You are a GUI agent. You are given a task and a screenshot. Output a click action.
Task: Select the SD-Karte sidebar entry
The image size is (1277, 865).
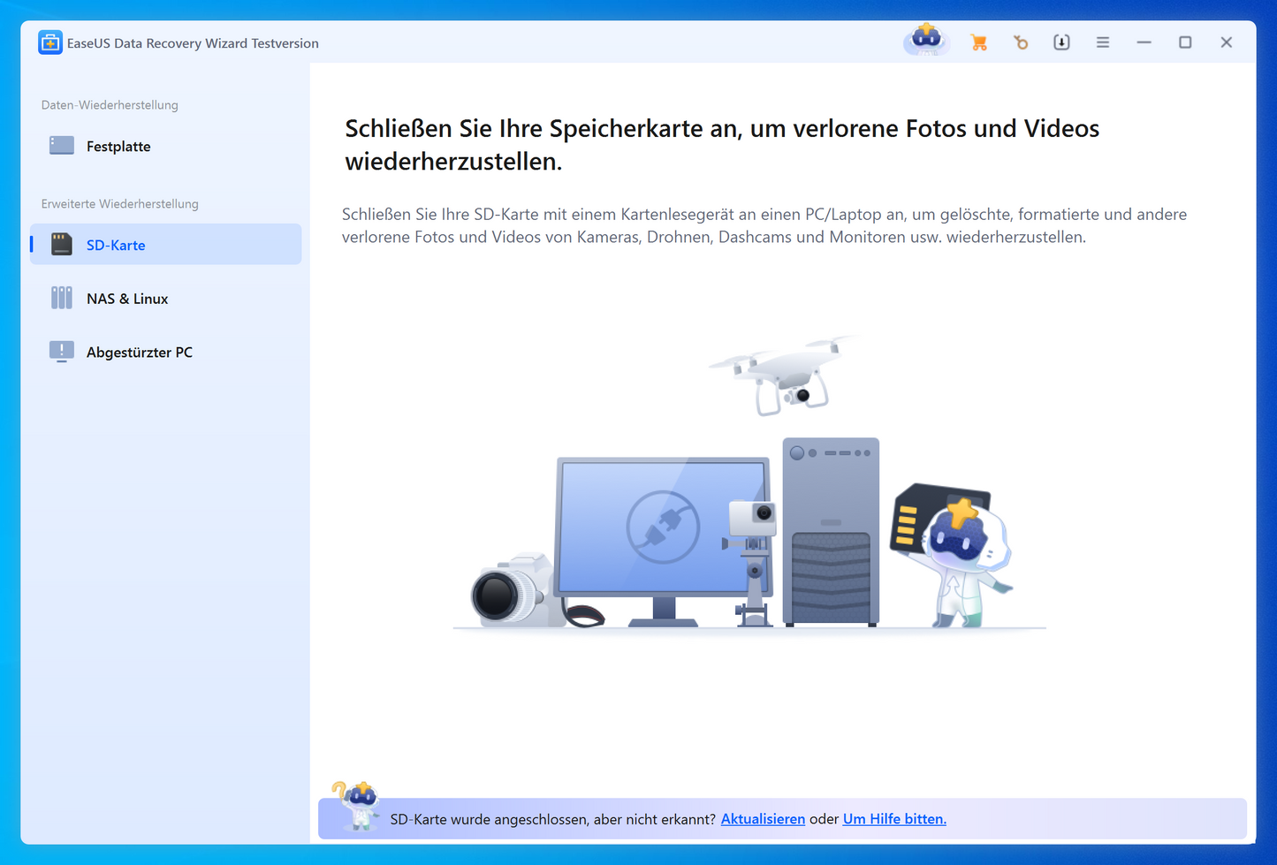(116, 246)
